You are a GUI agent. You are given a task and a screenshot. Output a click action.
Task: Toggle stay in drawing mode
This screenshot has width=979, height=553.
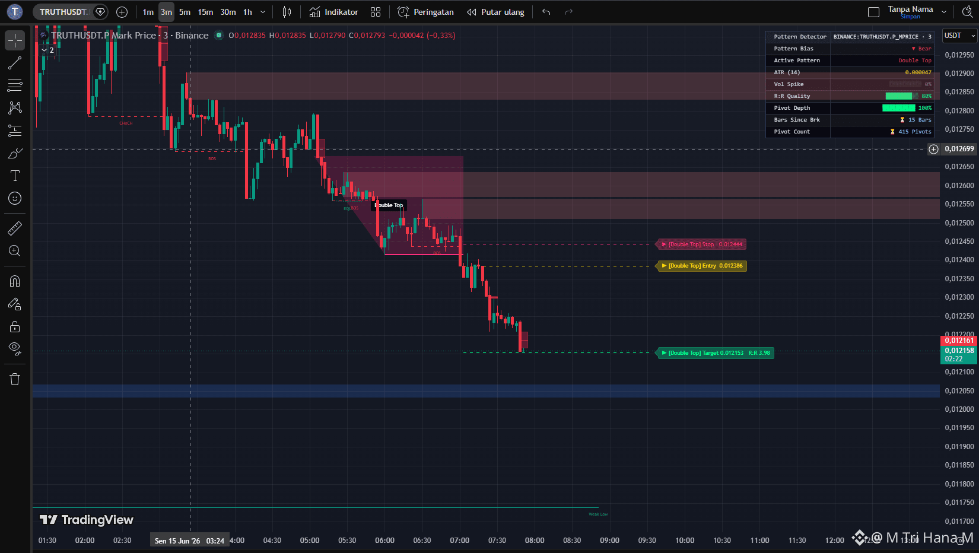pyautogui.click(x=15, y=304)
